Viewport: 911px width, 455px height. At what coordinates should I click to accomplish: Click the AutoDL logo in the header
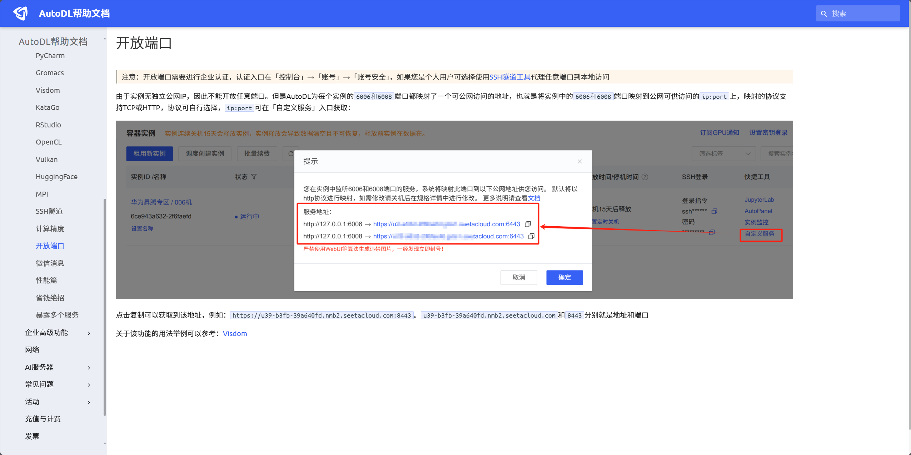[21, 13]
